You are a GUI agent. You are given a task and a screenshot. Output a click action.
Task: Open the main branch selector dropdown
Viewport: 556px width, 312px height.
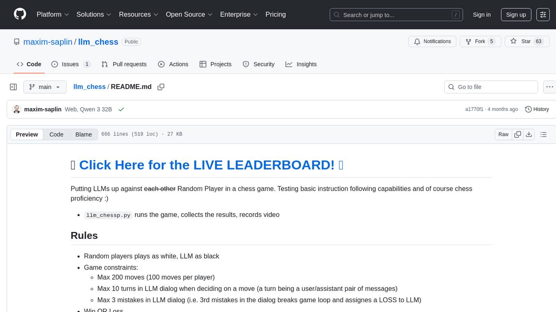(45, 87)
